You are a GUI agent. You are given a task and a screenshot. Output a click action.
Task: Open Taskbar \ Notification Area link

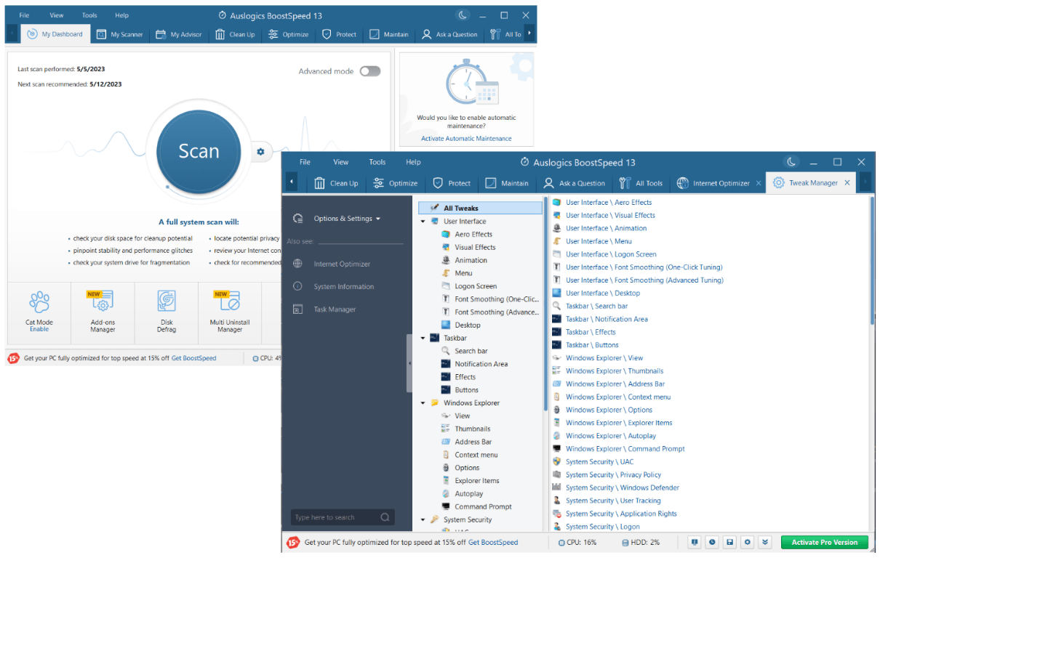pyautogui.click(x=607, y=319)
